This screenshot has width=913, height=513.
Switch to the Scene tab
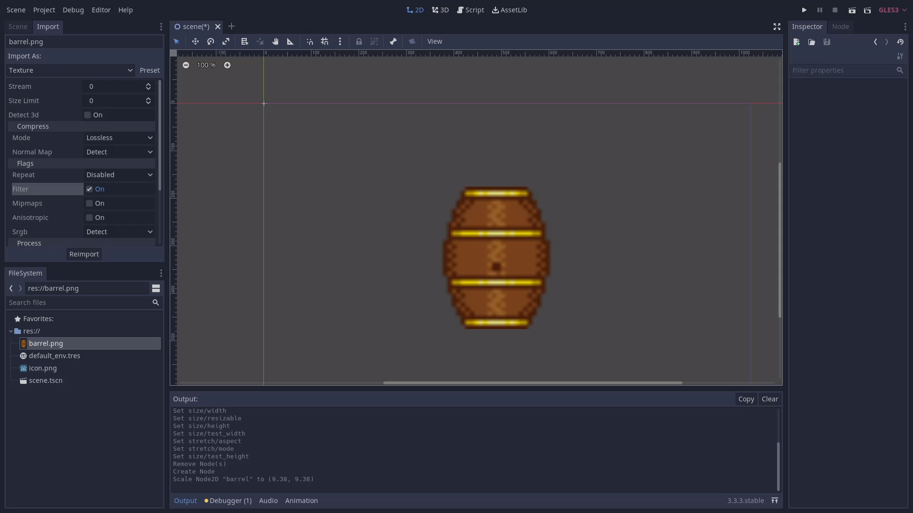pos(18,26)
